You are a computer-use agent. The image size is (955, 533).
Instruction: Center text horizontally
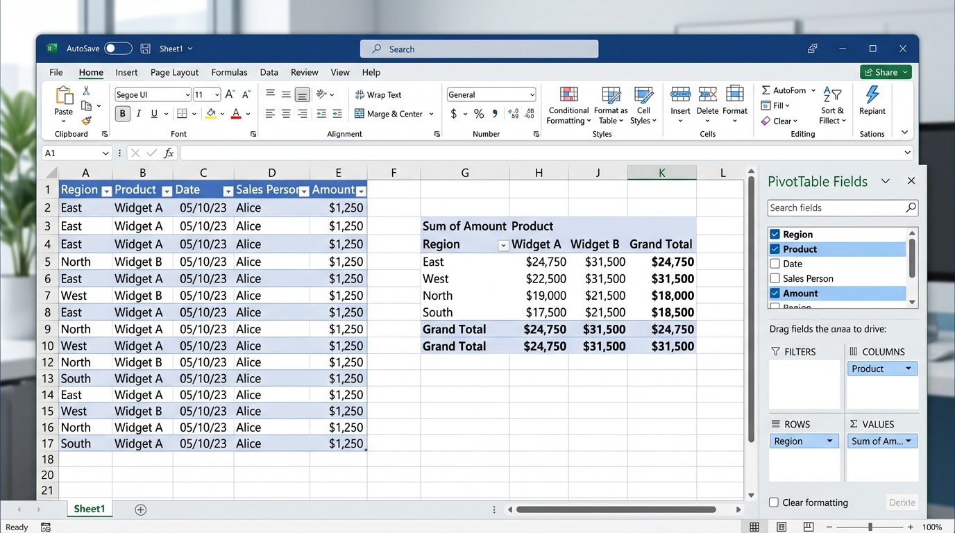(287, 114)
